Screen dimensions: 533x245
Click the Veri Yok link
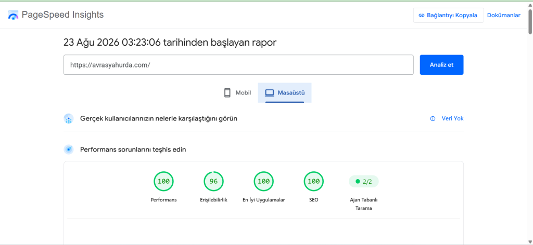pos(452,118)
